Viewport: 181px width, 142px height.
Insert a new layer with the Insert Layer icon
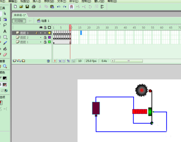[14, 61]
